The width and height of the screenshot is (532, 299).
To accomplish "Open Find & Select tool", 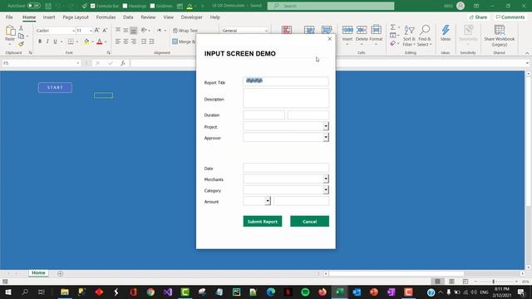I will (x=425, y=36).
